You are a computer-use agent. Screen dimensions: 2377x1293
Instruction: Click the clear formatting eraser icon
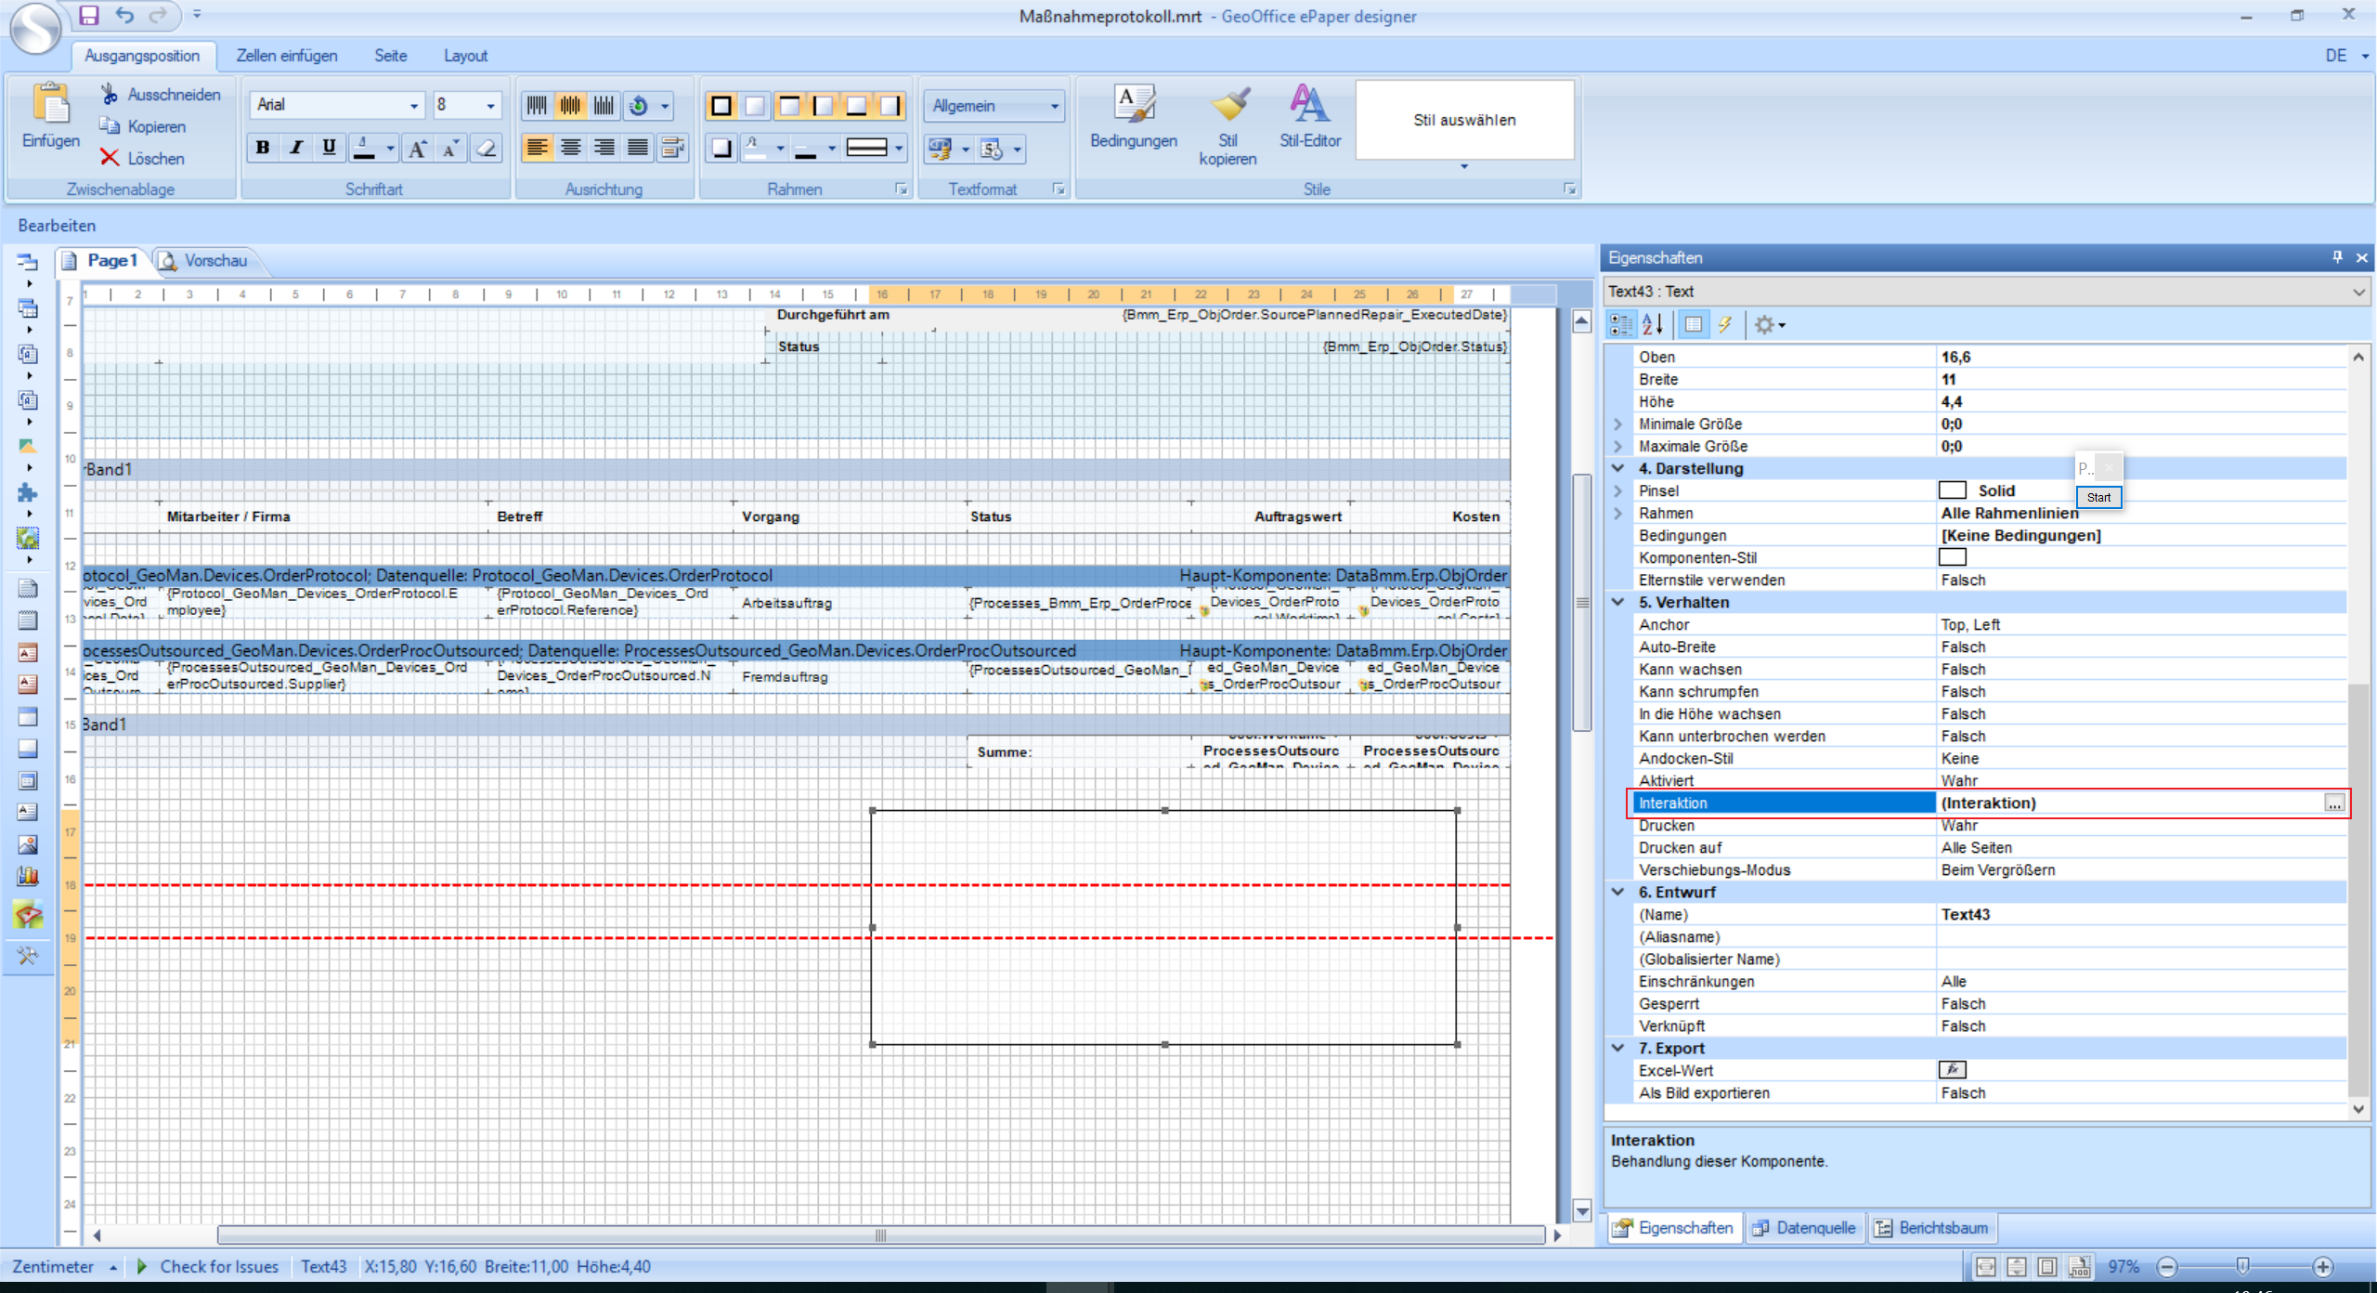pos(486,149)
